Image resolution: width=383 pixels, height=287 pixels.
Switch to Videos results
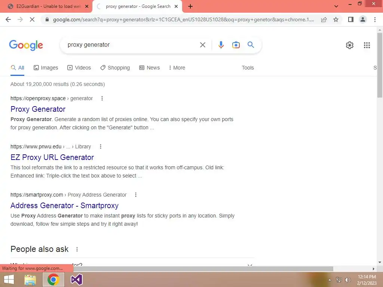[79, 68]
